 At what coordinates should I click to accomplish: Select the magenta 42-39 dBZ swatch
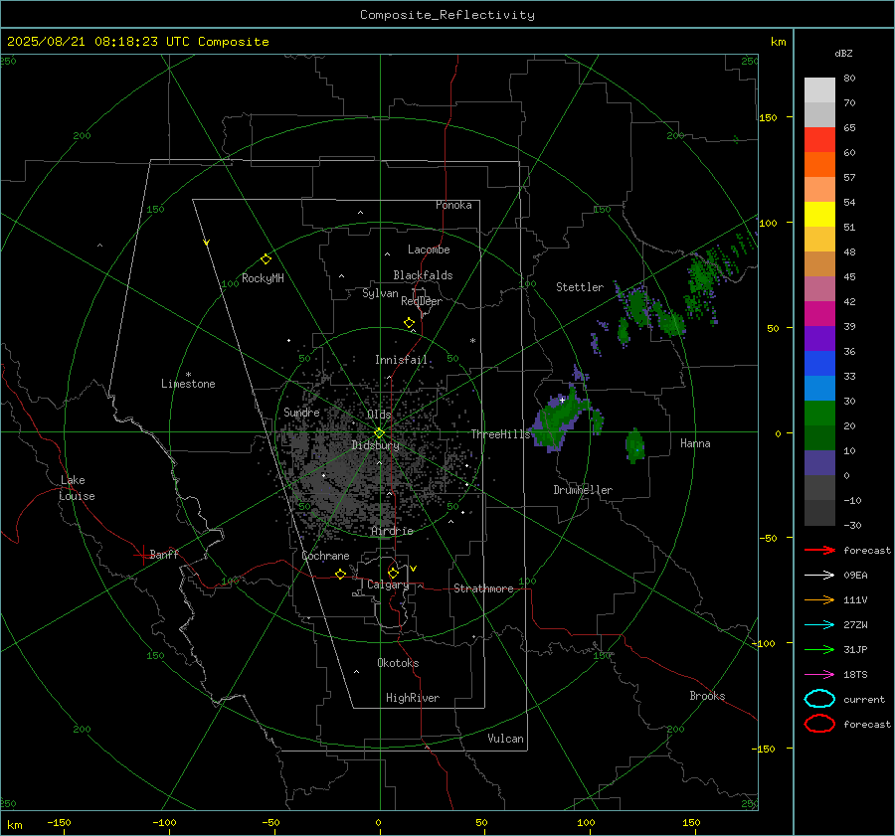(819, 314)
